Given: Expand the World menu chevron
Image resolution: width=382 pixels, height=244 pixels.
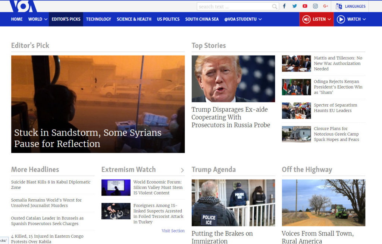Looking at the screenshot, I should click(46, 19).
